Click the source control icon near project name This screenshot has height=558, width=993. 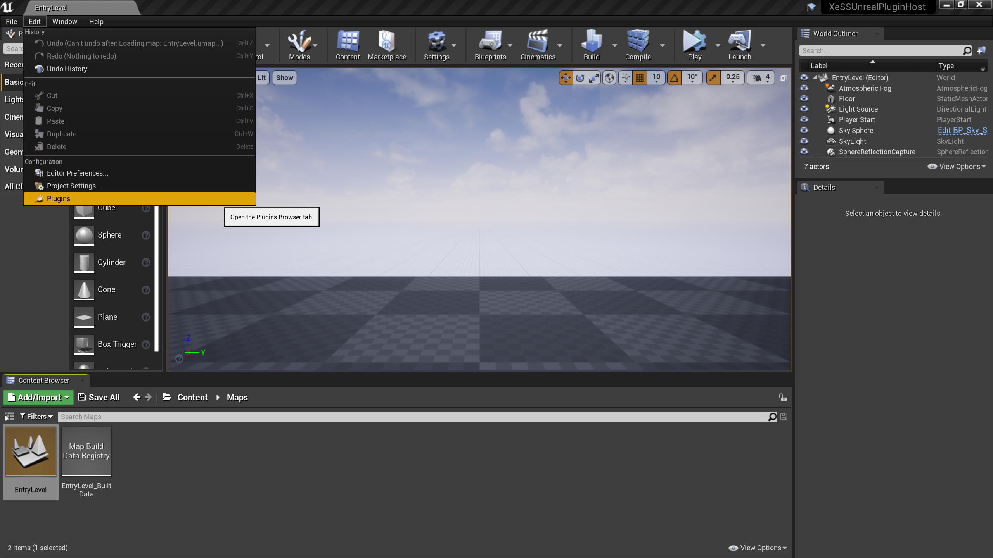click(x=811, y=7)
